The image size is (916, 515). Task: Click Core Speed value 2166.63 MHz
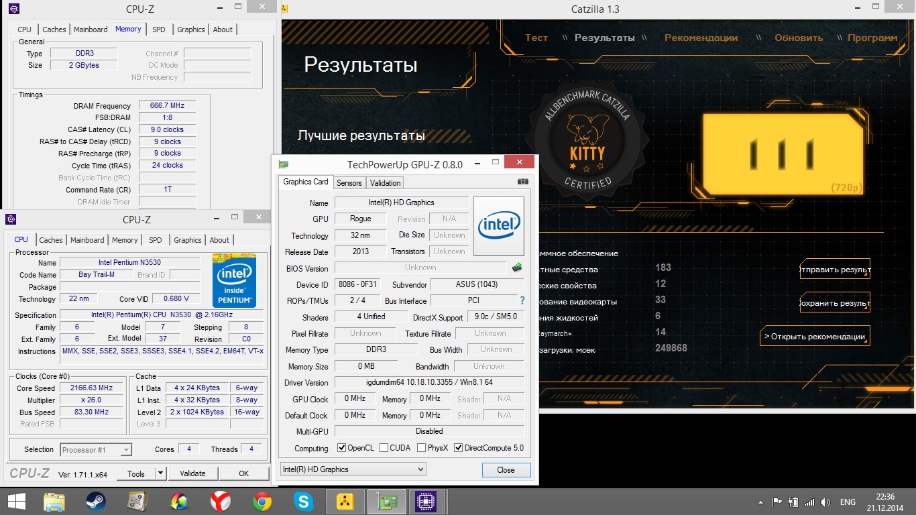[x=91, y=388]
